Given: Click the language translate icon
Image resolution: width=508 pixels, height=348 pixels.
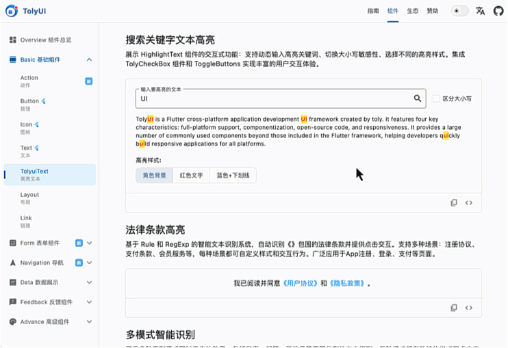Looking at the screenshot, I should pyautogui.click(x=480, y=11).
